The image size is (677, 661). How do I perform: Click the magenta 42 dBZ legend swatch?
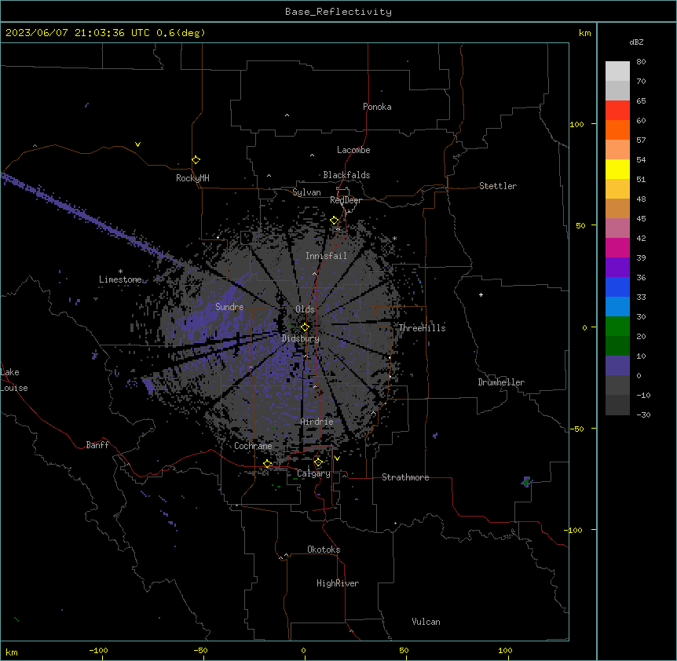click(617, 247)
